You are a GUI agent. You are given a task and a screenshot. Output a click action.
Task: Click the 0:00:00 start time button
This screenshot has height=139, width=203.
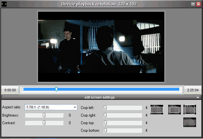(x=10, y=90)
